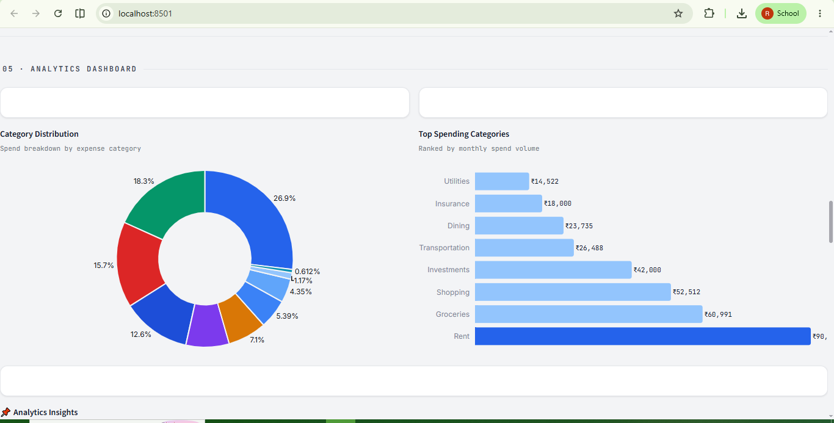Click the "05 · ANALYTICS DASHBOARD" section label
Image resolution: width=834 pixels, height=423 pixels.
(x=70, y=69)
